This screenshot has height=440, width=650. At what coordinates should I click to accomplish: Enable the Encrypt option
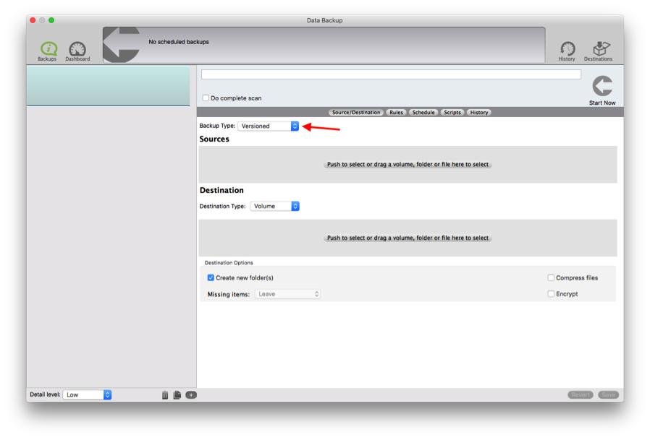(549, 293)
